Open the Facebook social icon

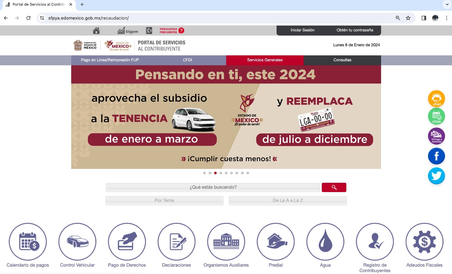point(436,156)
